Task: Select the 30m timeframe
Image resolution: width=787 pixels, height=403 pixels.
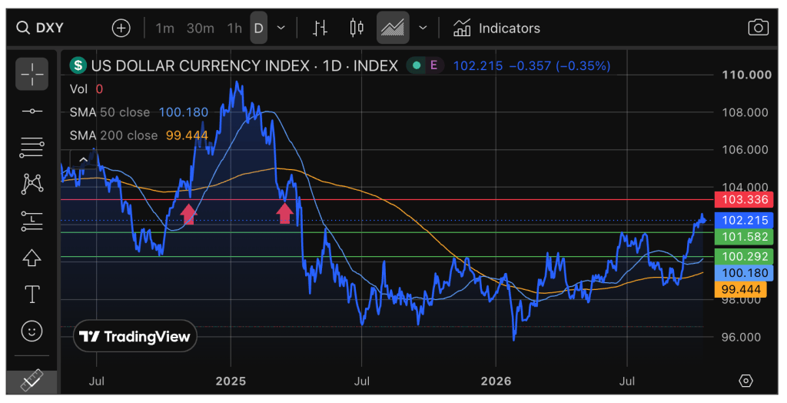Action: pyautogui.click(x=201, y=28)
